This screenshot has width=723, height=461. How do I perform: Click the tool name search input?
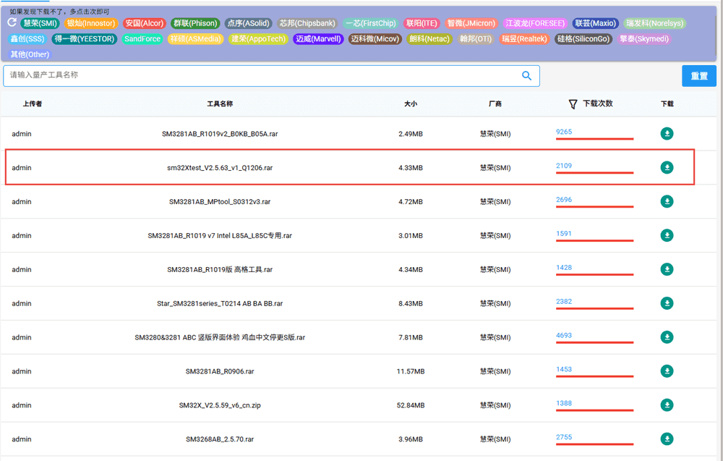[260, 75]
